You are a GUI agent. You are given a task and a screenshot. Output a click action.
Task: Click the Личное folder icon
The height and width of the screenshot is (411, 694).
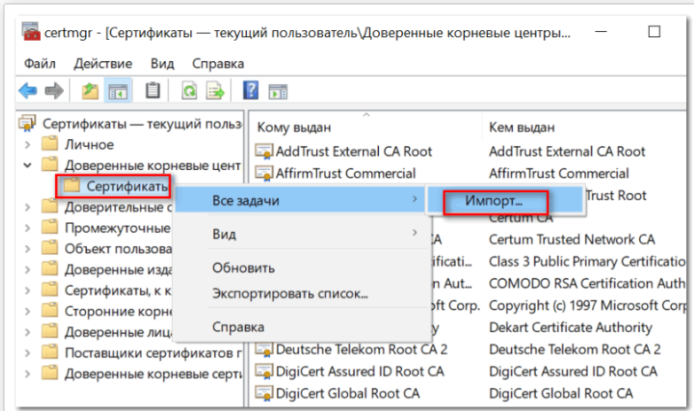[50, 143]
